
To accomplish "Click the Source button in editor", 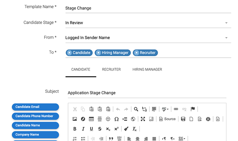I will (167, 119).
